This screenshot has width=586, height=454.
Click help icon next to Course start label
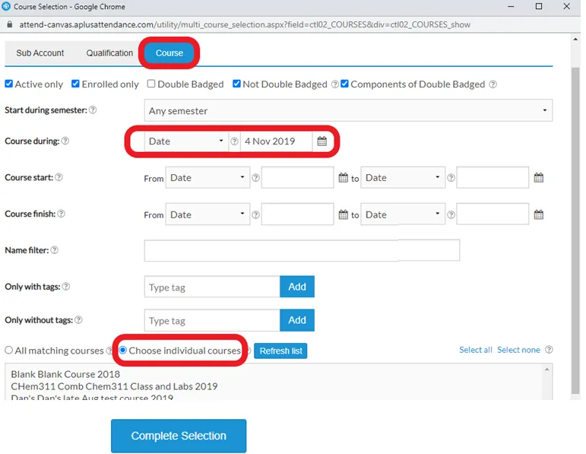pyautogui.click(x=59, y=177)
